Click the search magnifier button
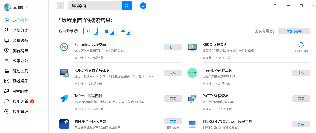The height and width of the screenshot is (133, 316). 127,6
